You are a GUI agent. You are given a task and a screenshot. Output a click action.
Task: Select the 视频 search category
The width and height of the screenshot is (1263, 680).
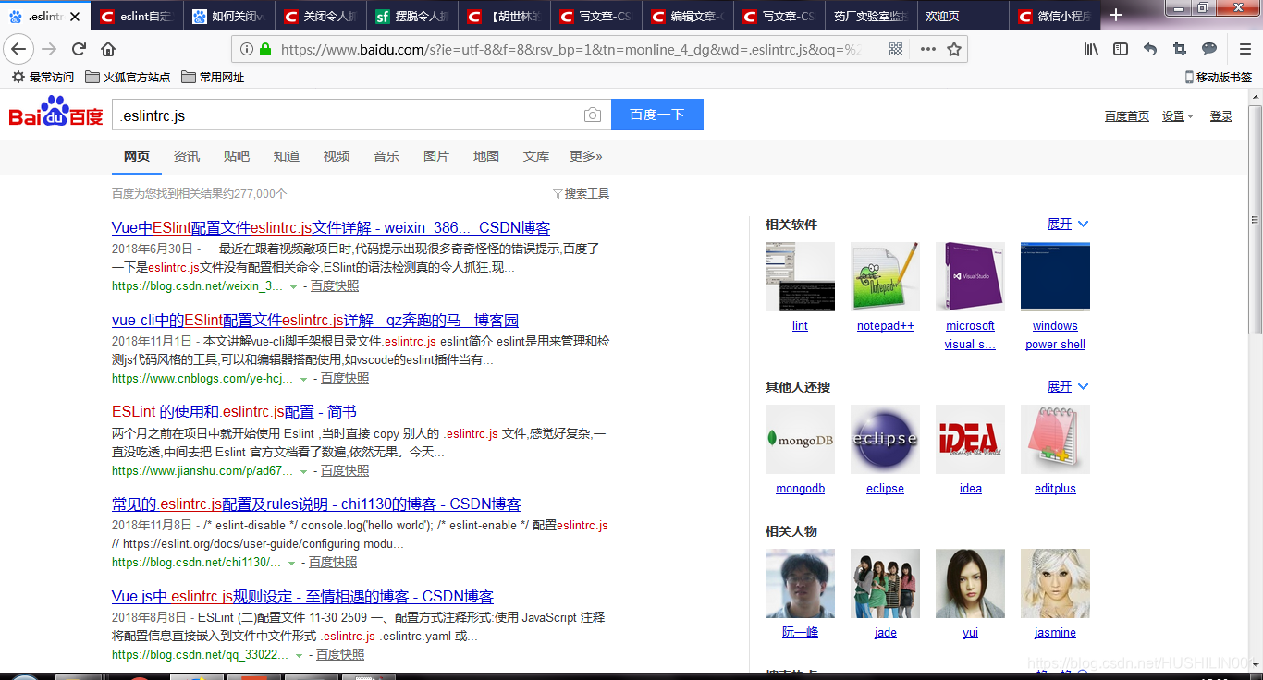coord(337,156)
